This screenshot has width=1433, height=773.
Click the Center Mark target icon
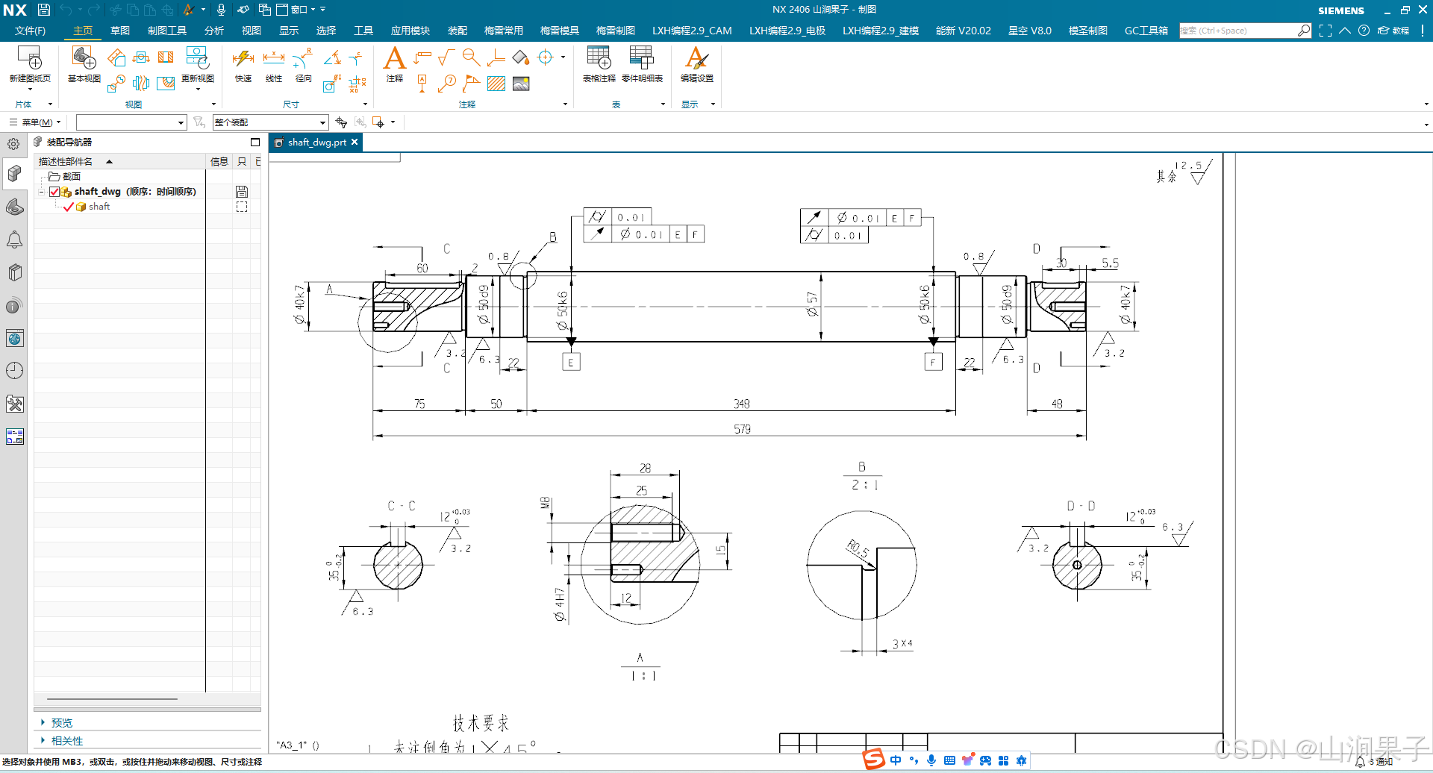(x=546, y=57)
